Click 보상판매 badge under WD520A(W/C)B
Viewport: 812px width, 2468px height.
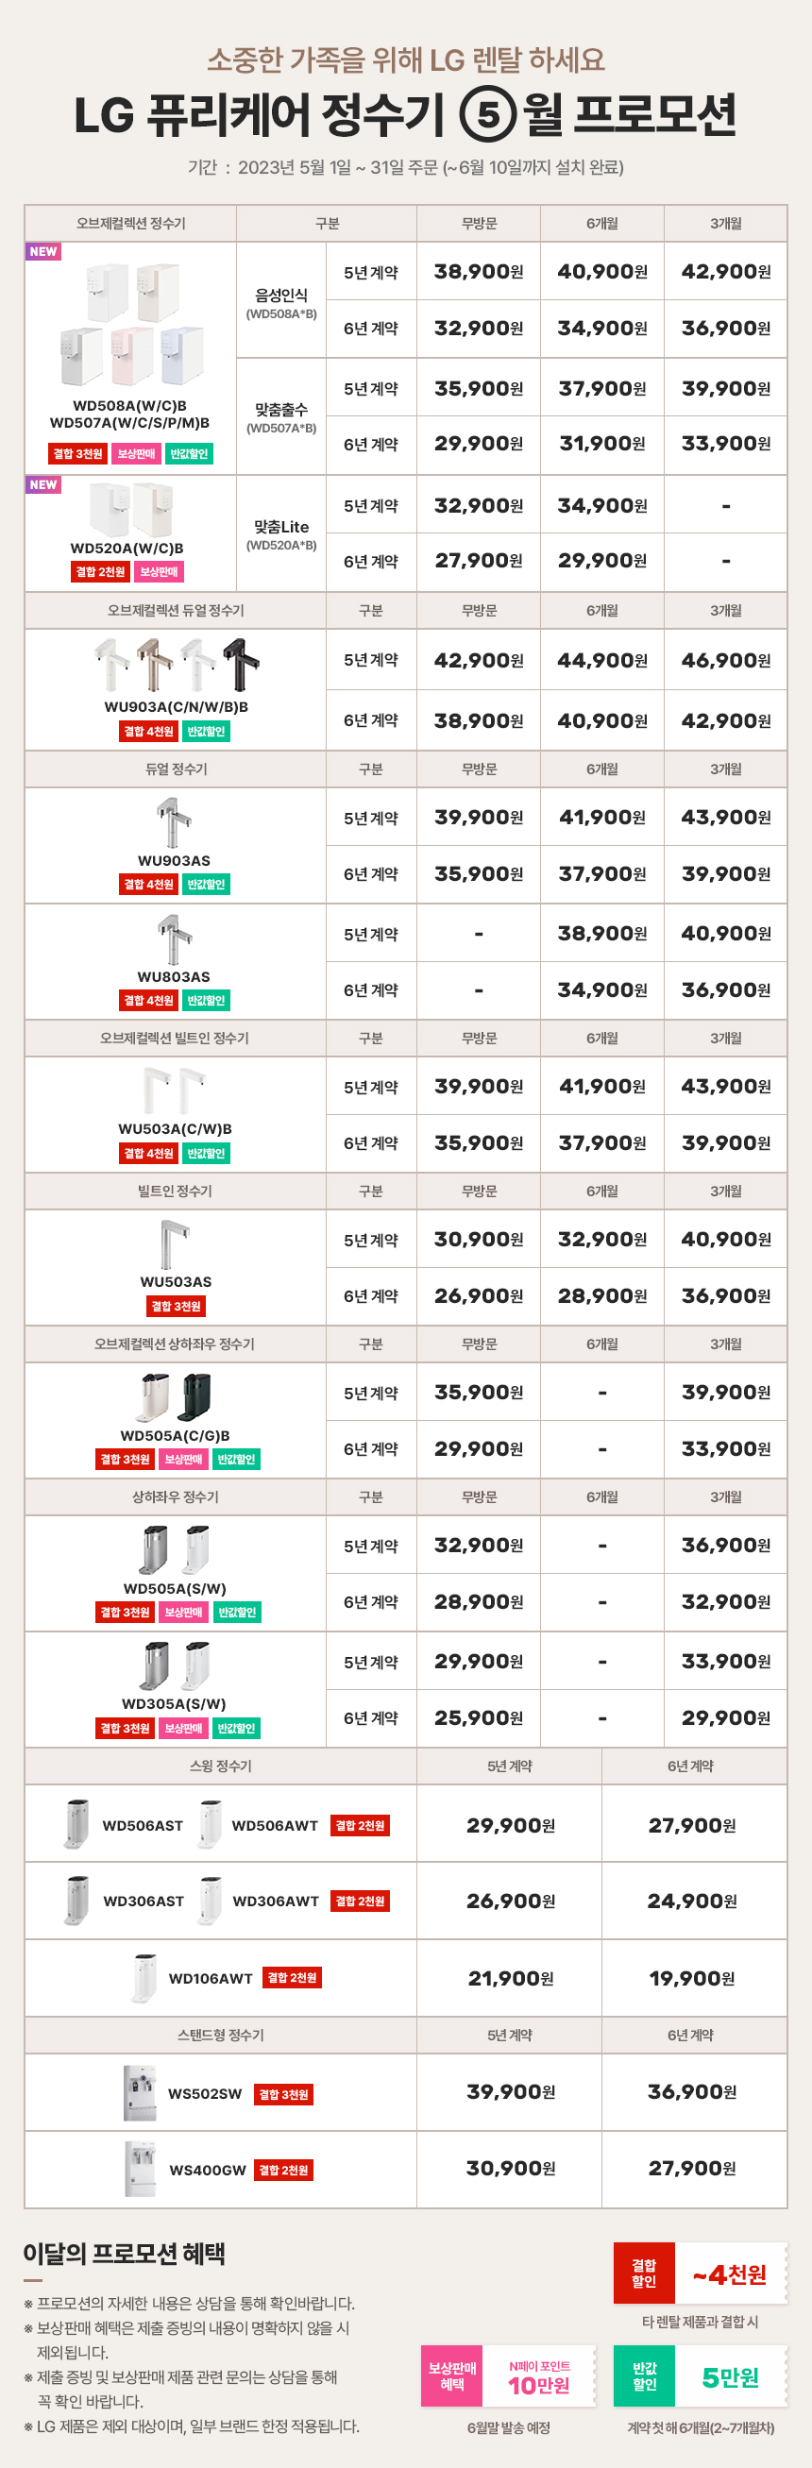(160, 572)
